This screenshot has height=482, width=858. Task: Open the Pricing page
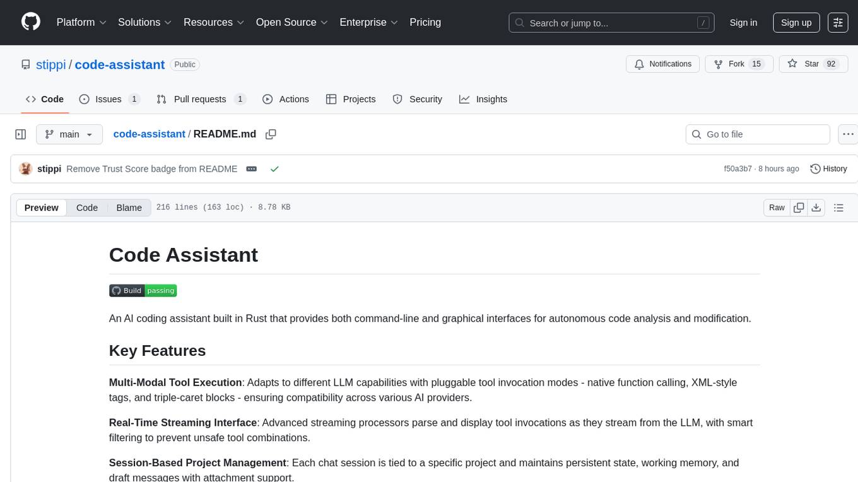(x=425, y=22)
